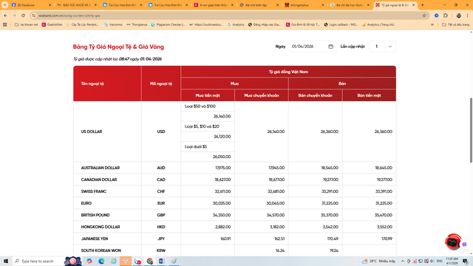
Task: Show more bookmarks with the double chevron
Action: click(x=432, y=24)
